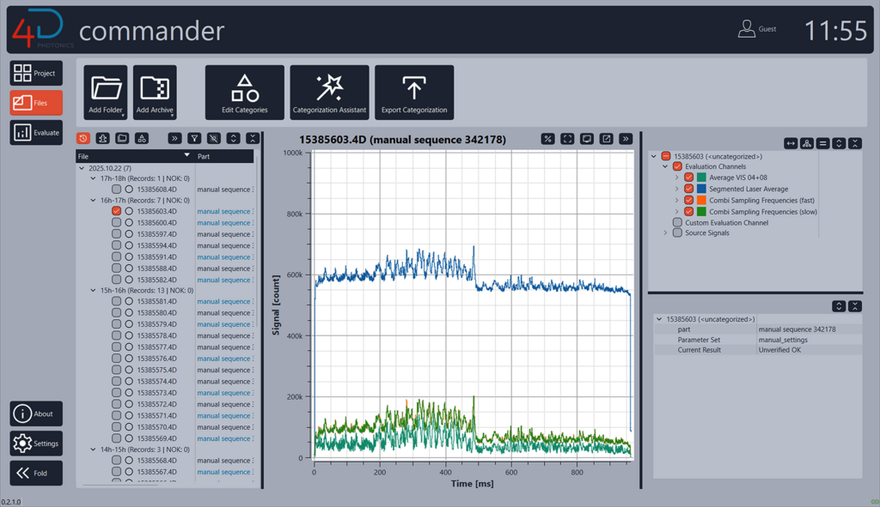Click the Segmented Laser Average blue swatch
This screenshot has height=507, width=880.
coord(701,189)
